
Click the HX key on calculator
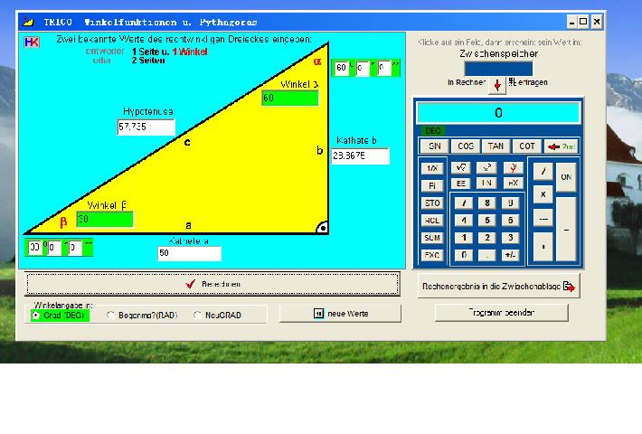[513, 183]
